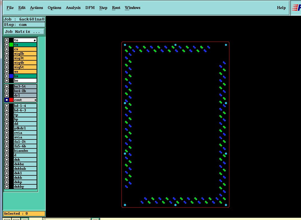Open the File menu
Screen dimensions: 301x220
click(10, 8)
